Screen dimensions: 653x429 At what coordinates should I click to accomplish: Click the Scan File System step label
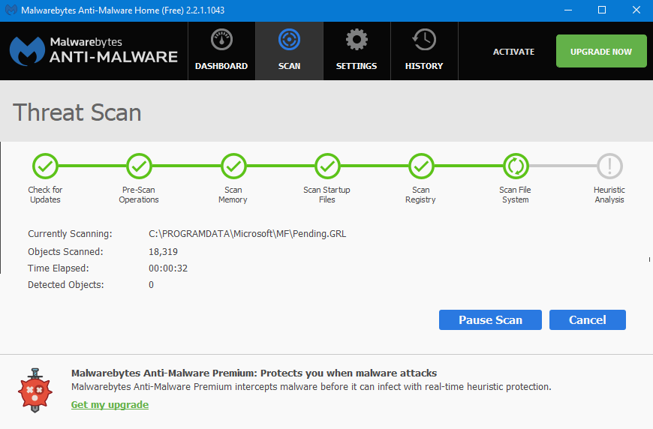[515, 195]
